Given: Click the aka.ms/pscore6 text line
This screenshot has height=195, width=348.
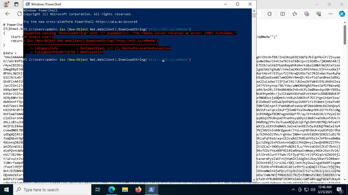Looking at the screenshot, I should pyautogui.click(x=80, y=22).
